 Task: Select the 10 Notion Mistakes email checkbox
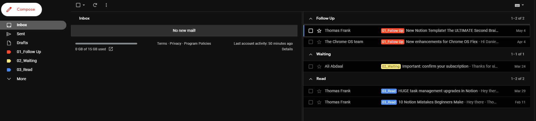coord(311,102)
